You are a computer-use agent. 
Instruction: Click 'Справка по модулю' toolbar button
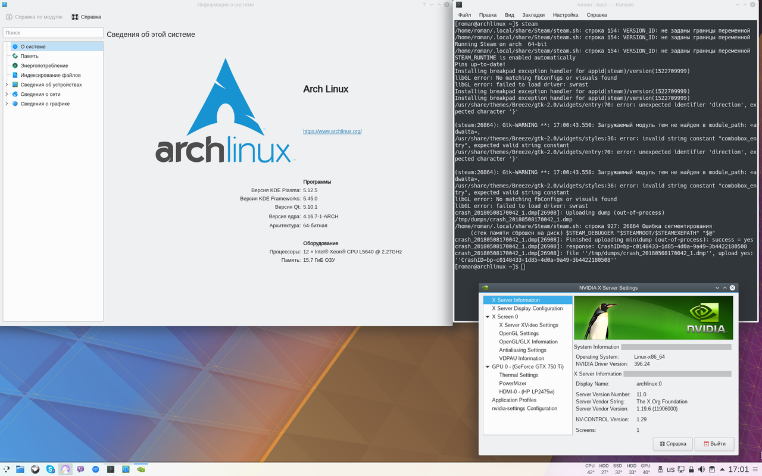pos(34,17)
